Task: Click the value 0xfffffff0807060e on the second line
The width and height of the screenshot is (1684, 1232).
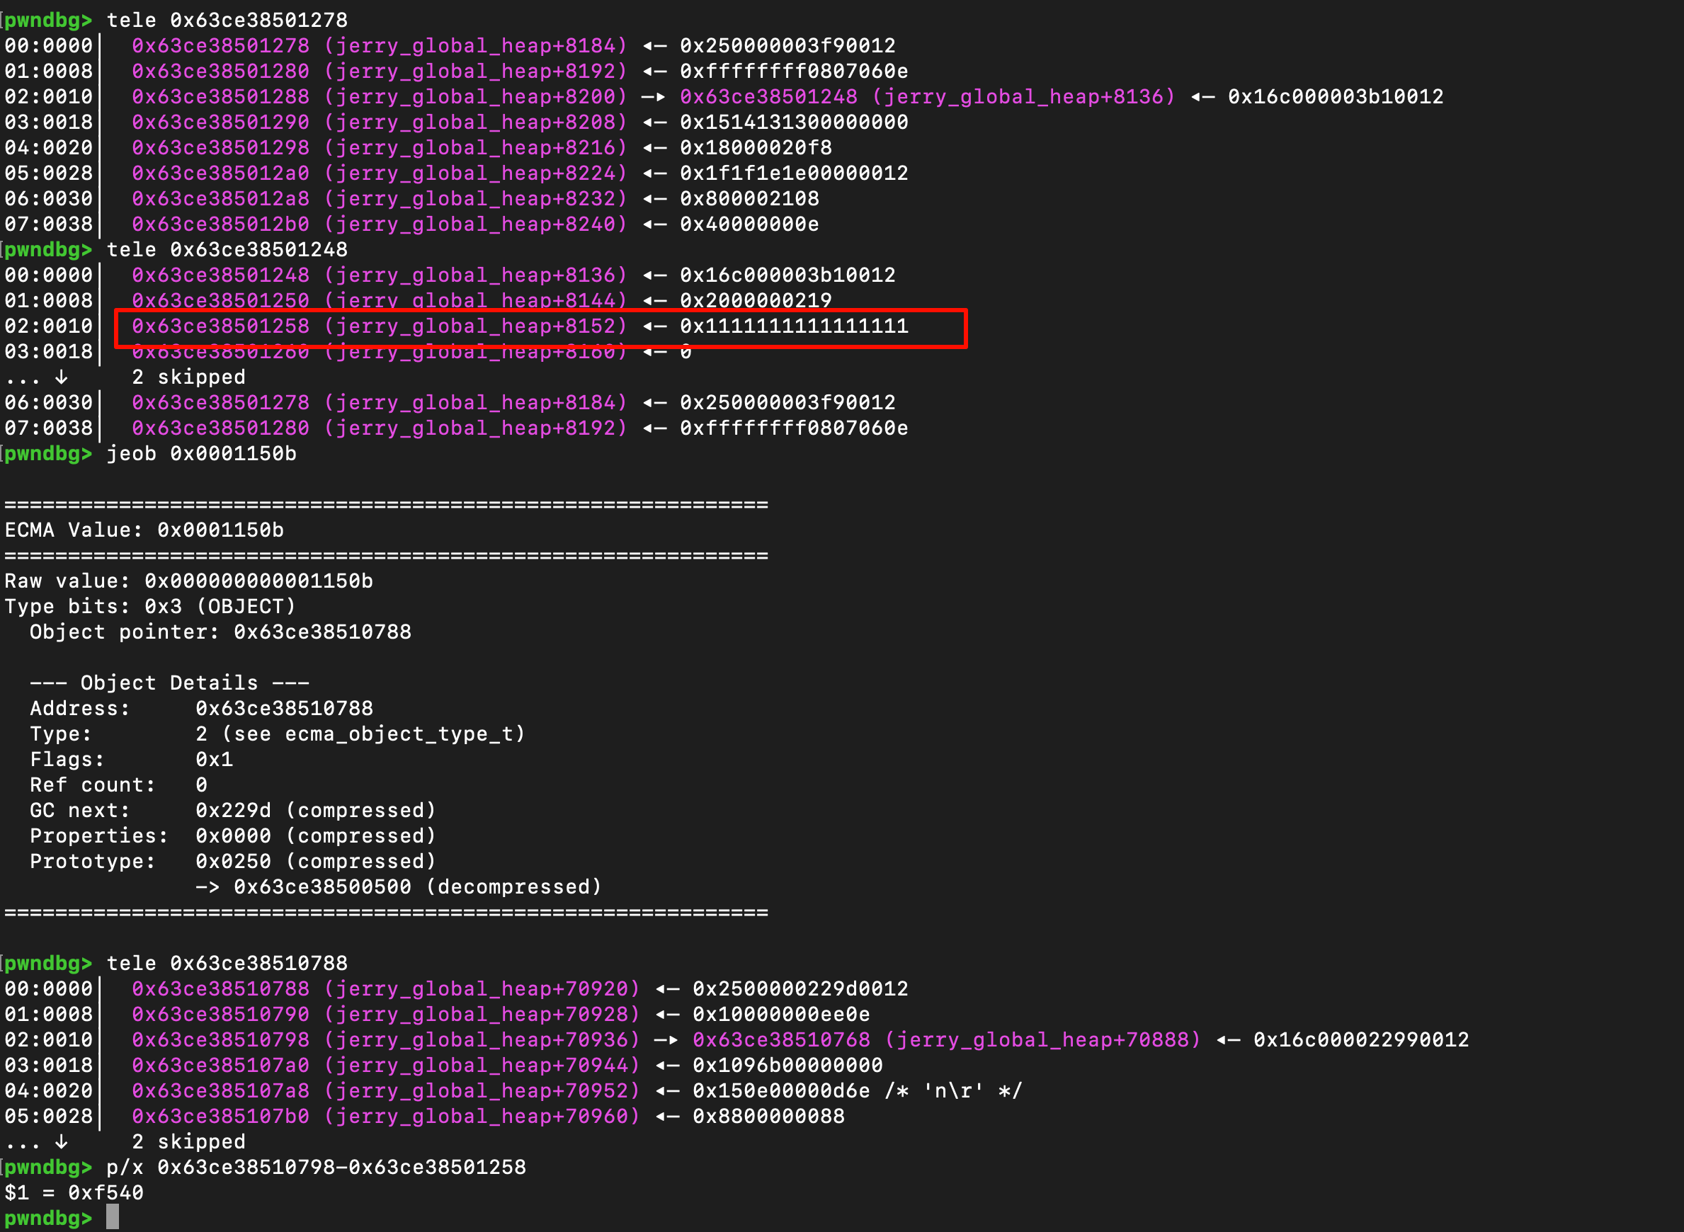Action: 794,71
